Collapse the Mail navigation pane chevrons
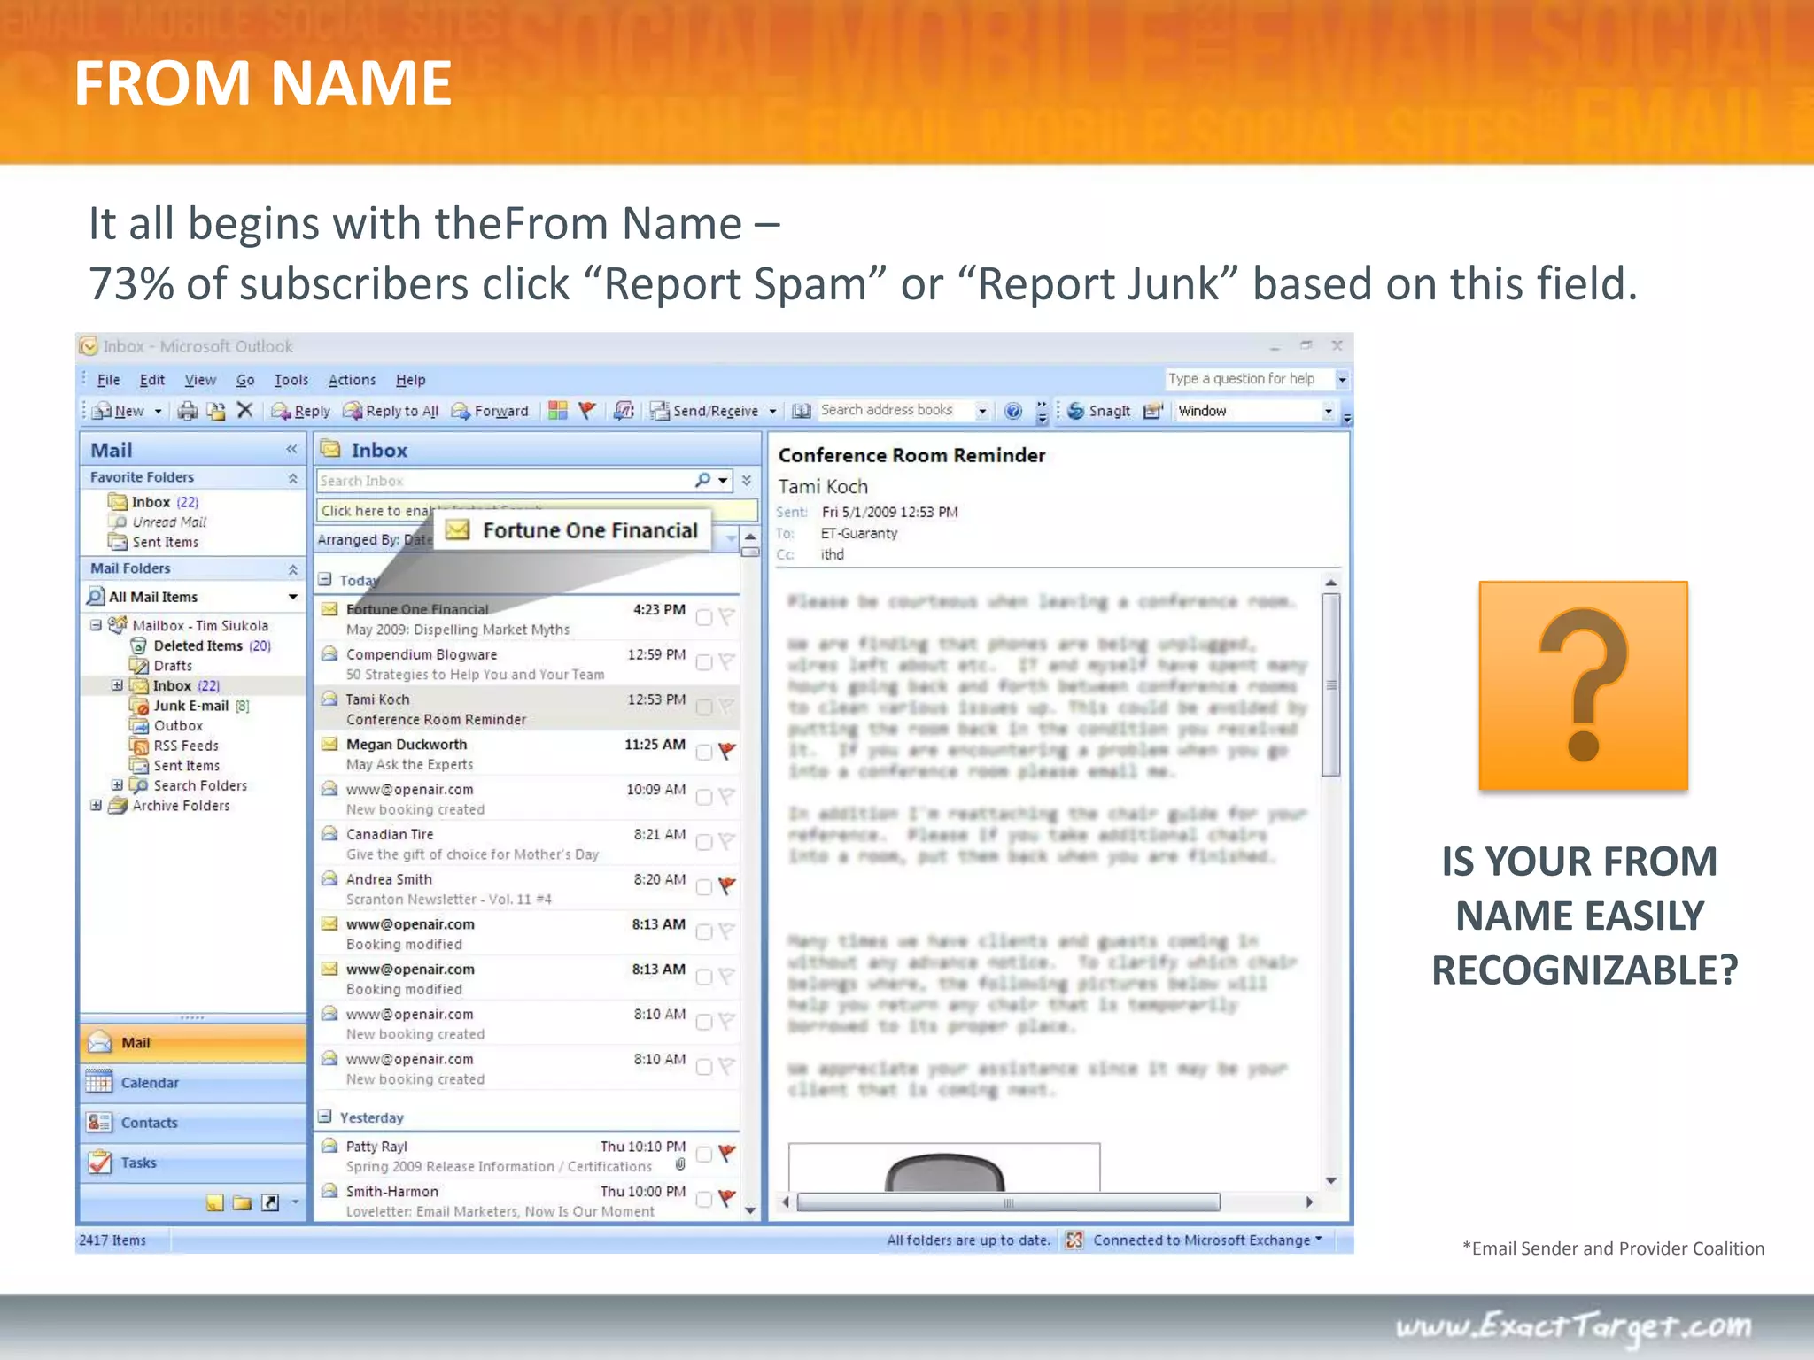The image size is (1814, 1360). tap(291, 450)
